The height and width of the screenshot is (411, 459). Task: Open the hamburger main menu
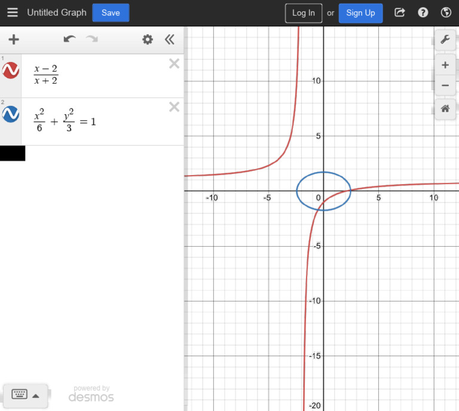coord(13,13)
